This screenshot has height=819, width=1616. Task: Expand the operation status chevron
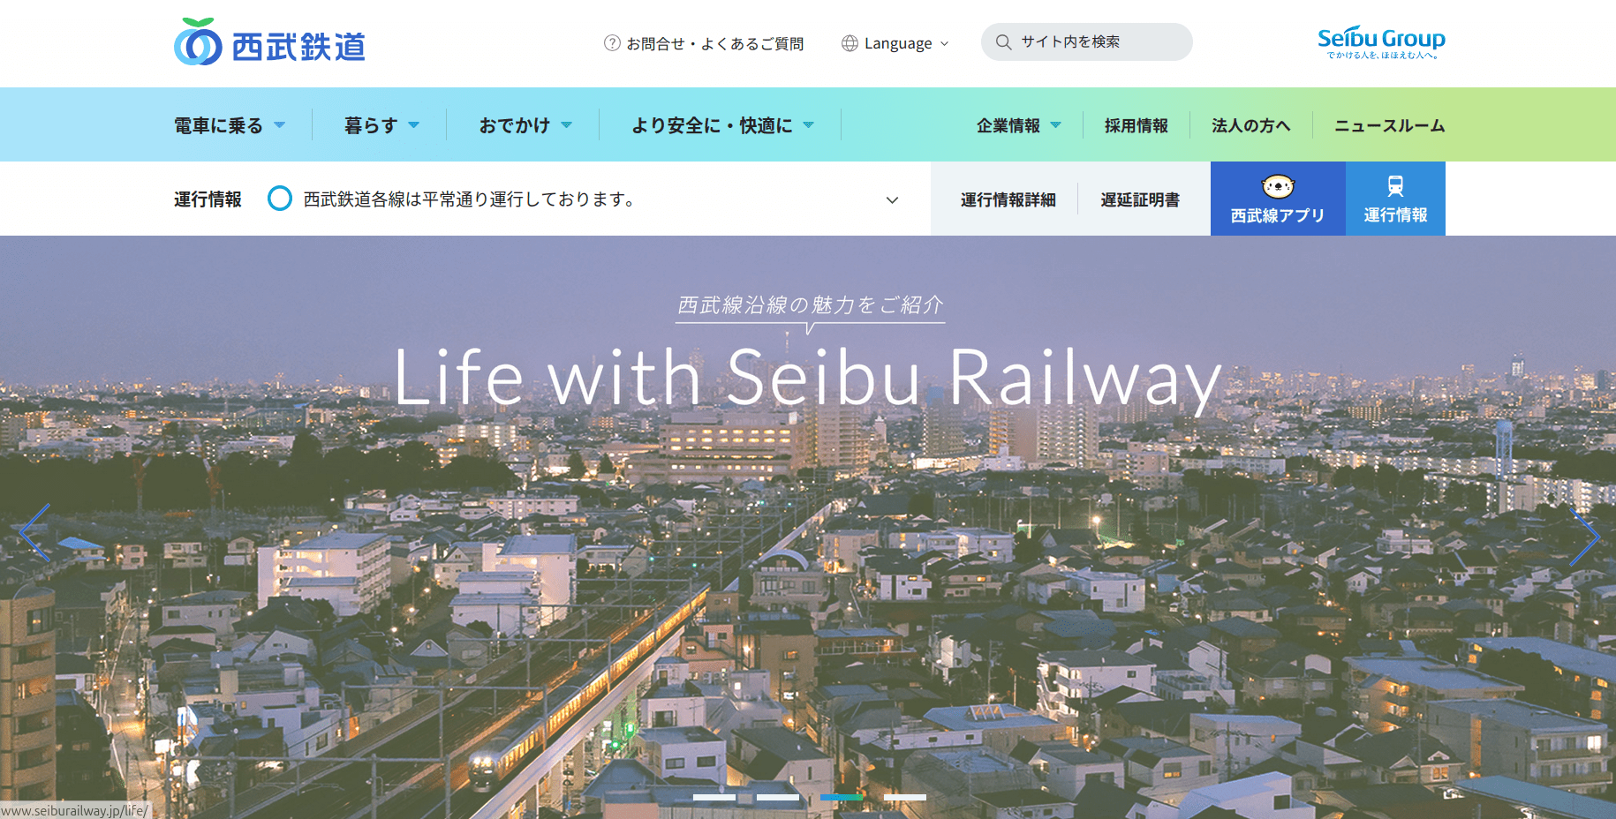[x=892, y=200]
